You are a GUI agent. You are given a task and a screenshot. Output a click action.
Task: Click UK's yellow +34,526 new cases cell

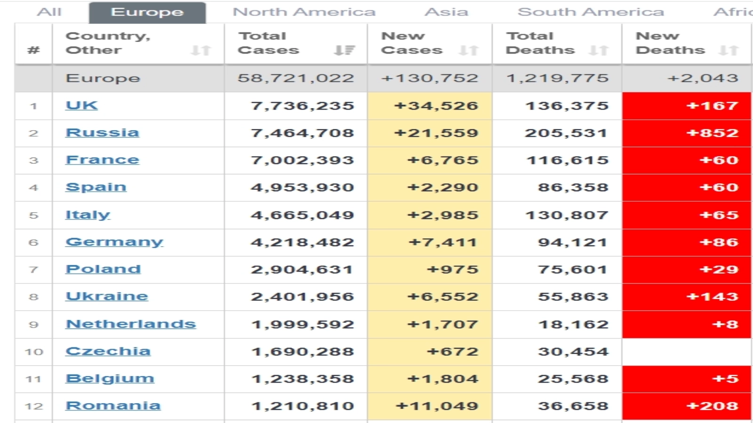430,106
